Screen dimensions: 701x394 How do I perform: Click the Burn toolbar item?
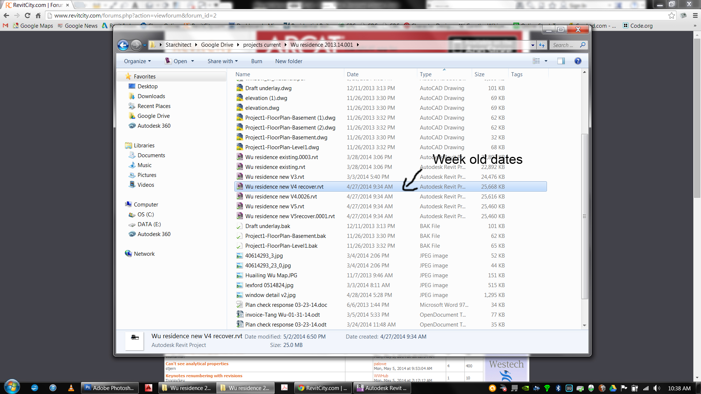click(x=256, y=61)
